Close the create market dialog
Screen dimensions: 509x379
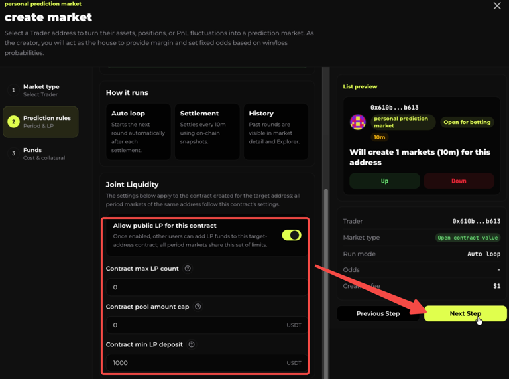497,6
